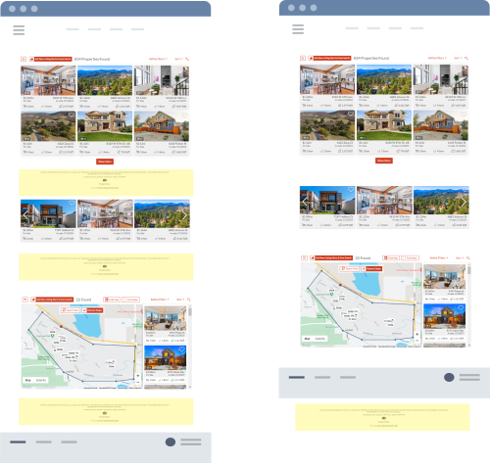This screenshot has width=490, height=463.
Task: Favorite the stone two-story house in left window
Action: 128,115
